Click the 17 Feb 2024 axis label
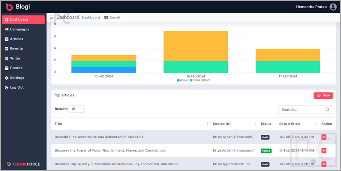 (x=288, y=76)
